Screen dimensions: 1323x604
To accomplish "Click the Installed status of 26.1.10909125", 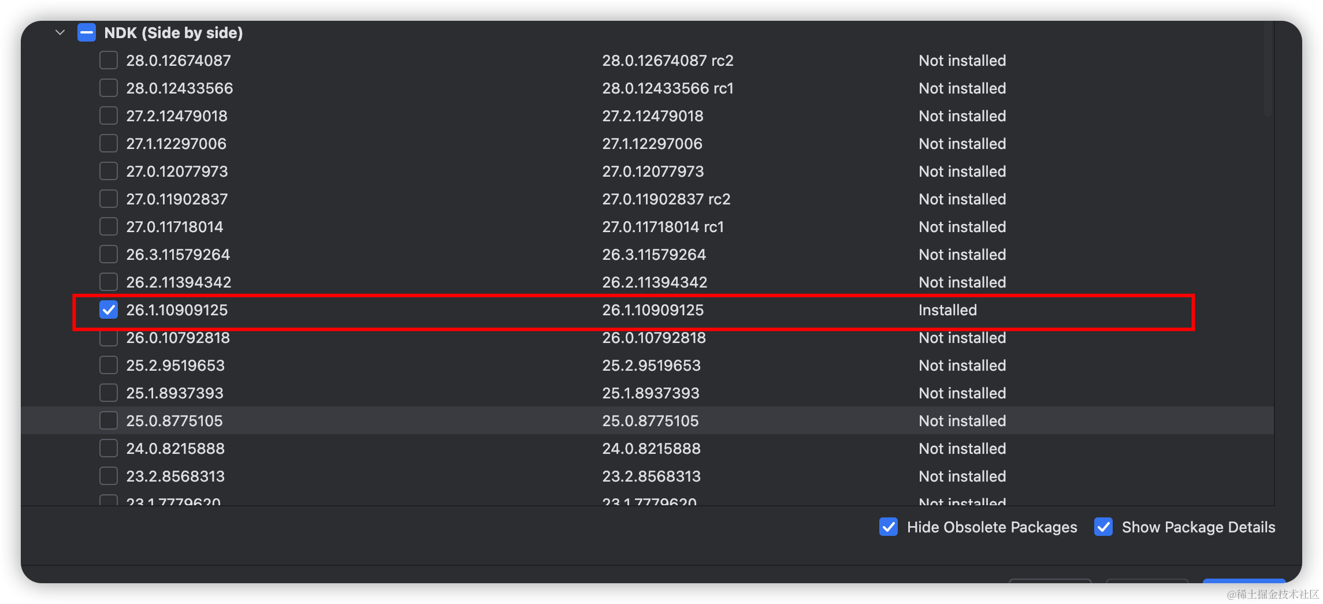I will click(x=947, y=310).
